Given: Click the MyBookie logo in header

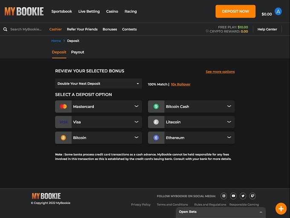Looking at the screenshot, I should [x=24, y=12].
